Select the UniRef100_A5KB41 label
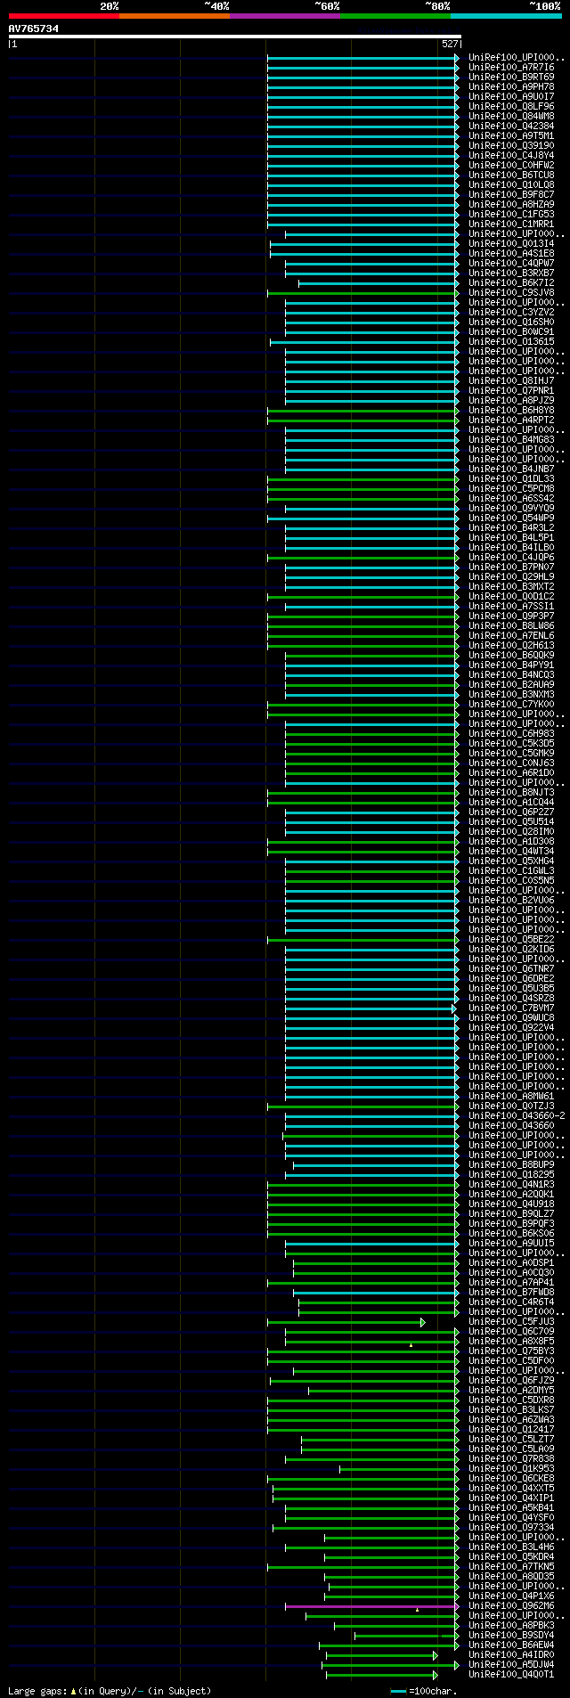This screenshot has height=1698, width=570. pos(511,1507)
